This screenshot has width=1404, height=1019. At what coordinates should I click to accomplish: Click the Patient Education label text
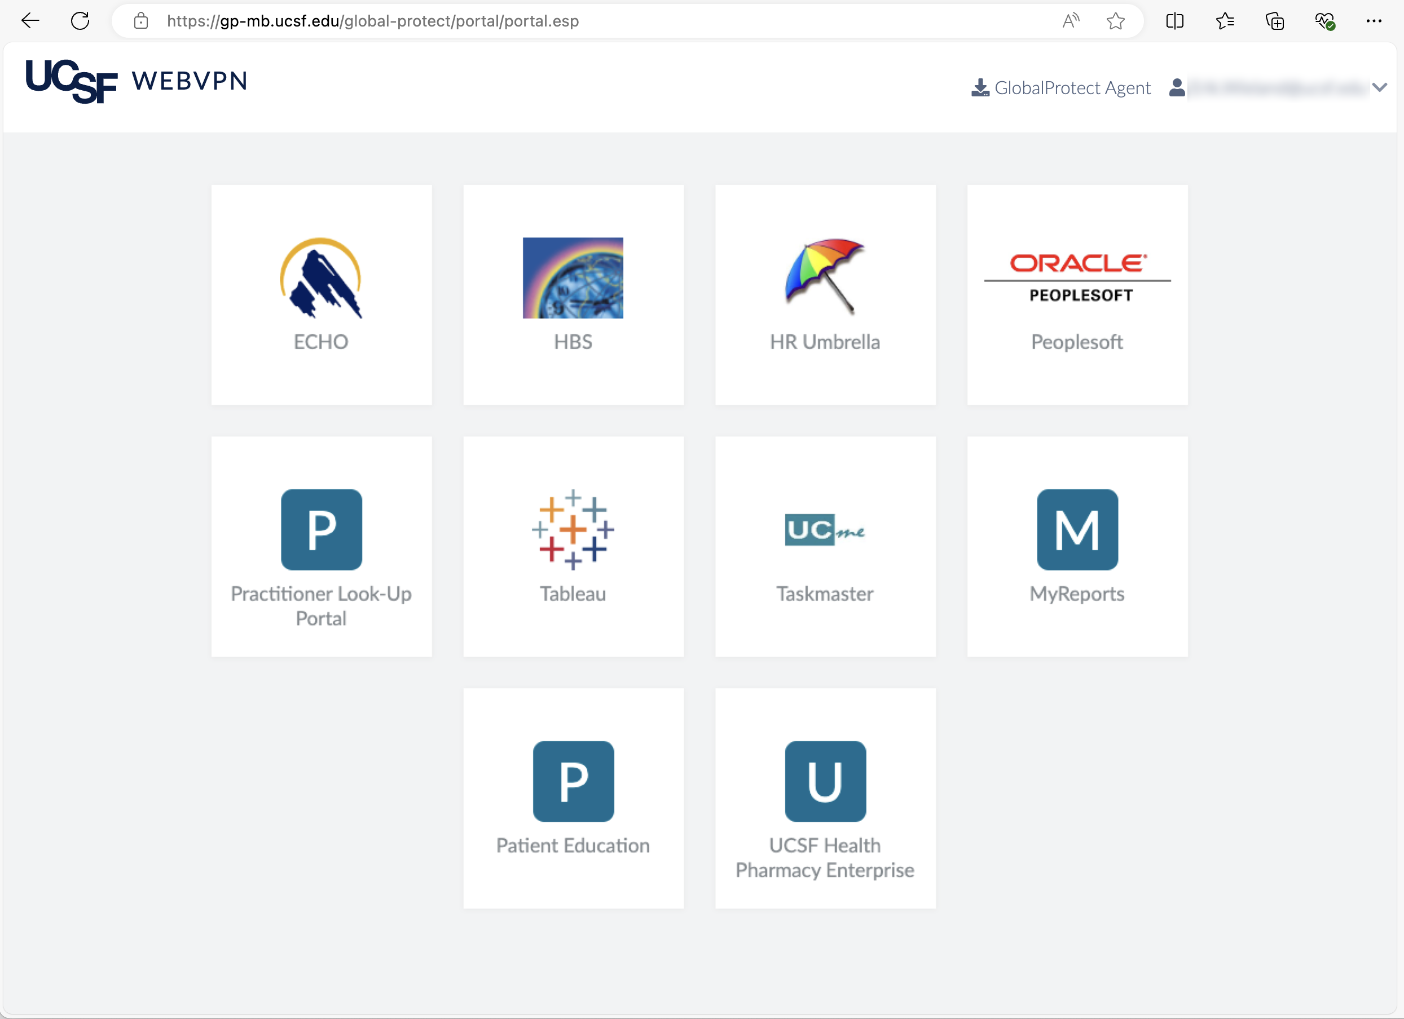(573, 845)
